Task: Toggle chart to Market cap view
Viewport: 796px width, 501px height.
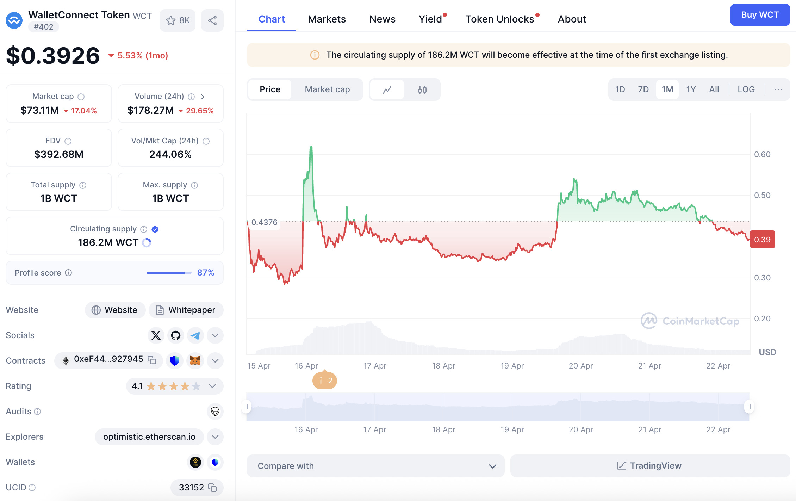Action: [327, 89]
